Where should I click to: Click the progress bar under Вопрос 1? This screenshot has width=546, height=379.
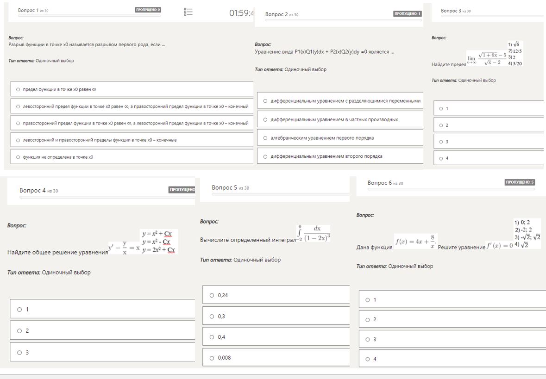pos(89,16)
